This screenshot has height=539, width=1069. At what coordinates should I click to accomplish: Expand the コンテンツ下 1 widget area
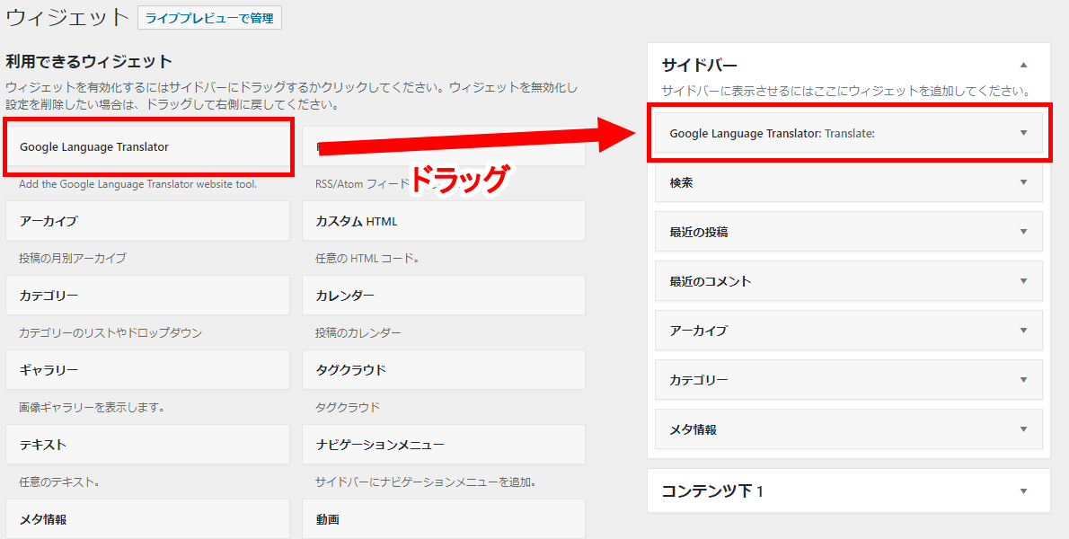point(1022,491)
